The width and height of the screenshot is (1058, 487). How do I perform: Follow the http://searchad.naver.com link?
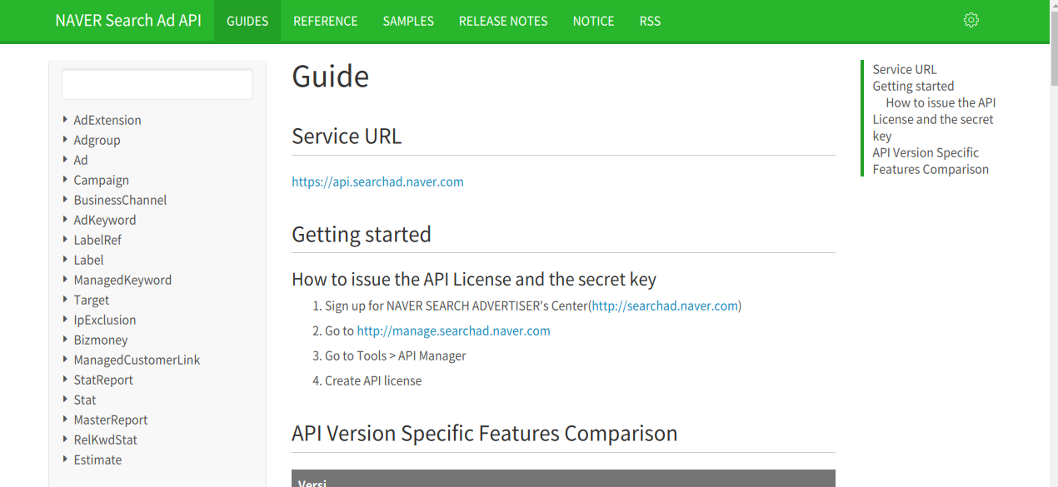[x=665, y=306]
